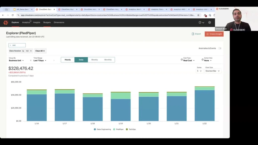This screenshot has height=145, width=258.
Task: Click the browser forward arrow
Action: point(8,15)
